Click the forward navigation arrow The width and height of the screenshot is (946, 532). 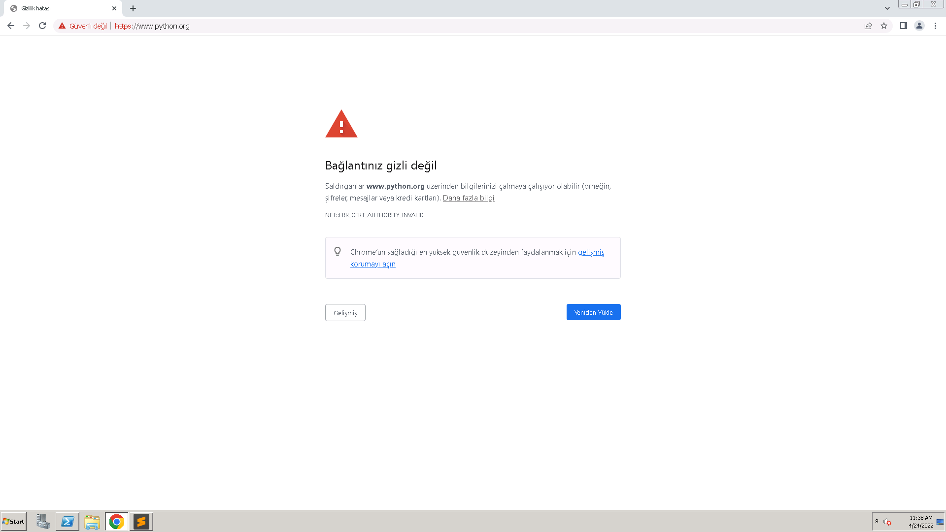(x=27, y=26)
